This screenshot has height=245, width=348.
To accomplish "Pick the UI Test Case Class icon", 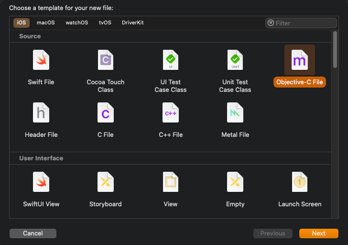I will tap(171, 60).
